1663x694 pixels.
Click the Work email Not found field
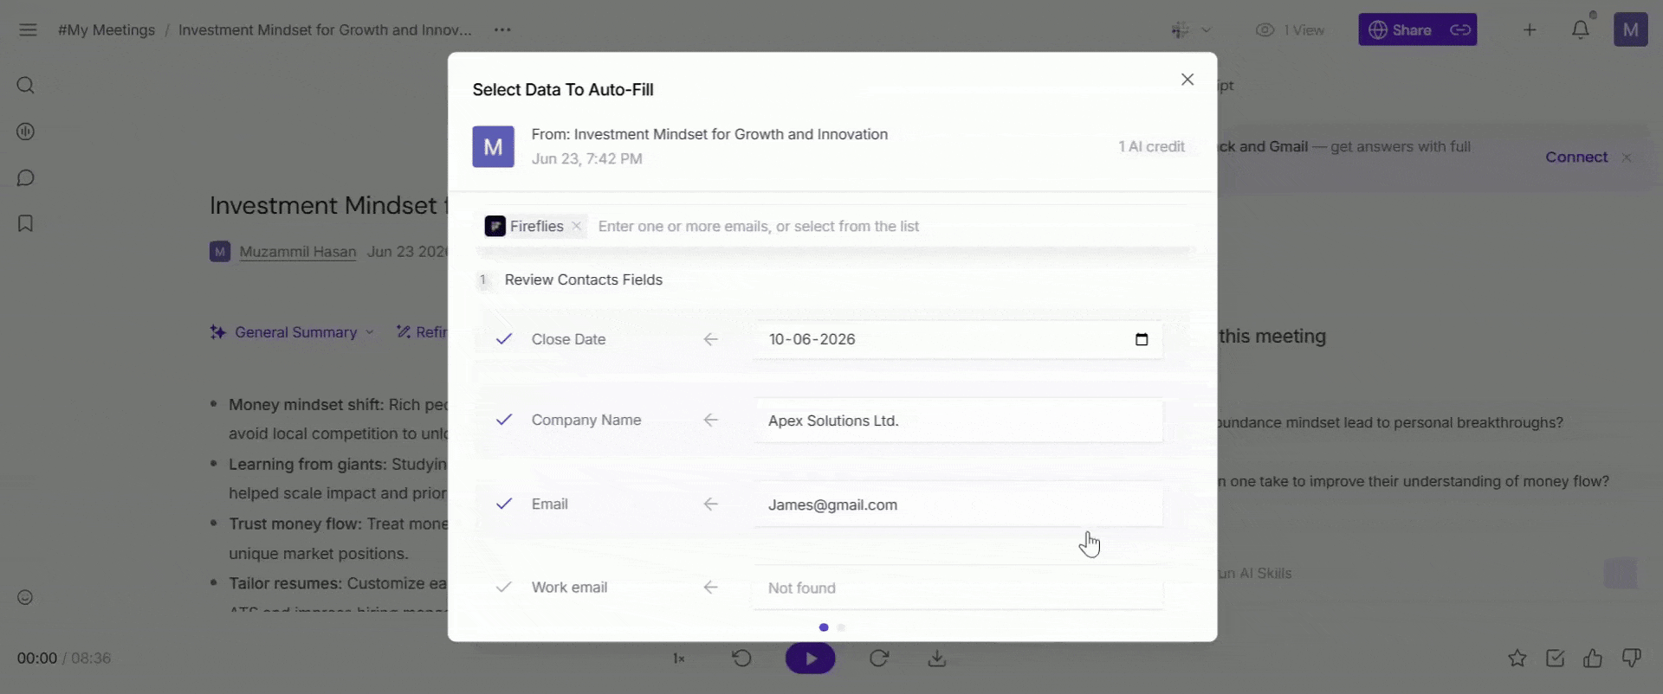coord(958,588)
